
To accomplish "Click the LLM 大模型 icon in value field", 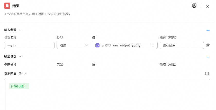I will (97, 45).
